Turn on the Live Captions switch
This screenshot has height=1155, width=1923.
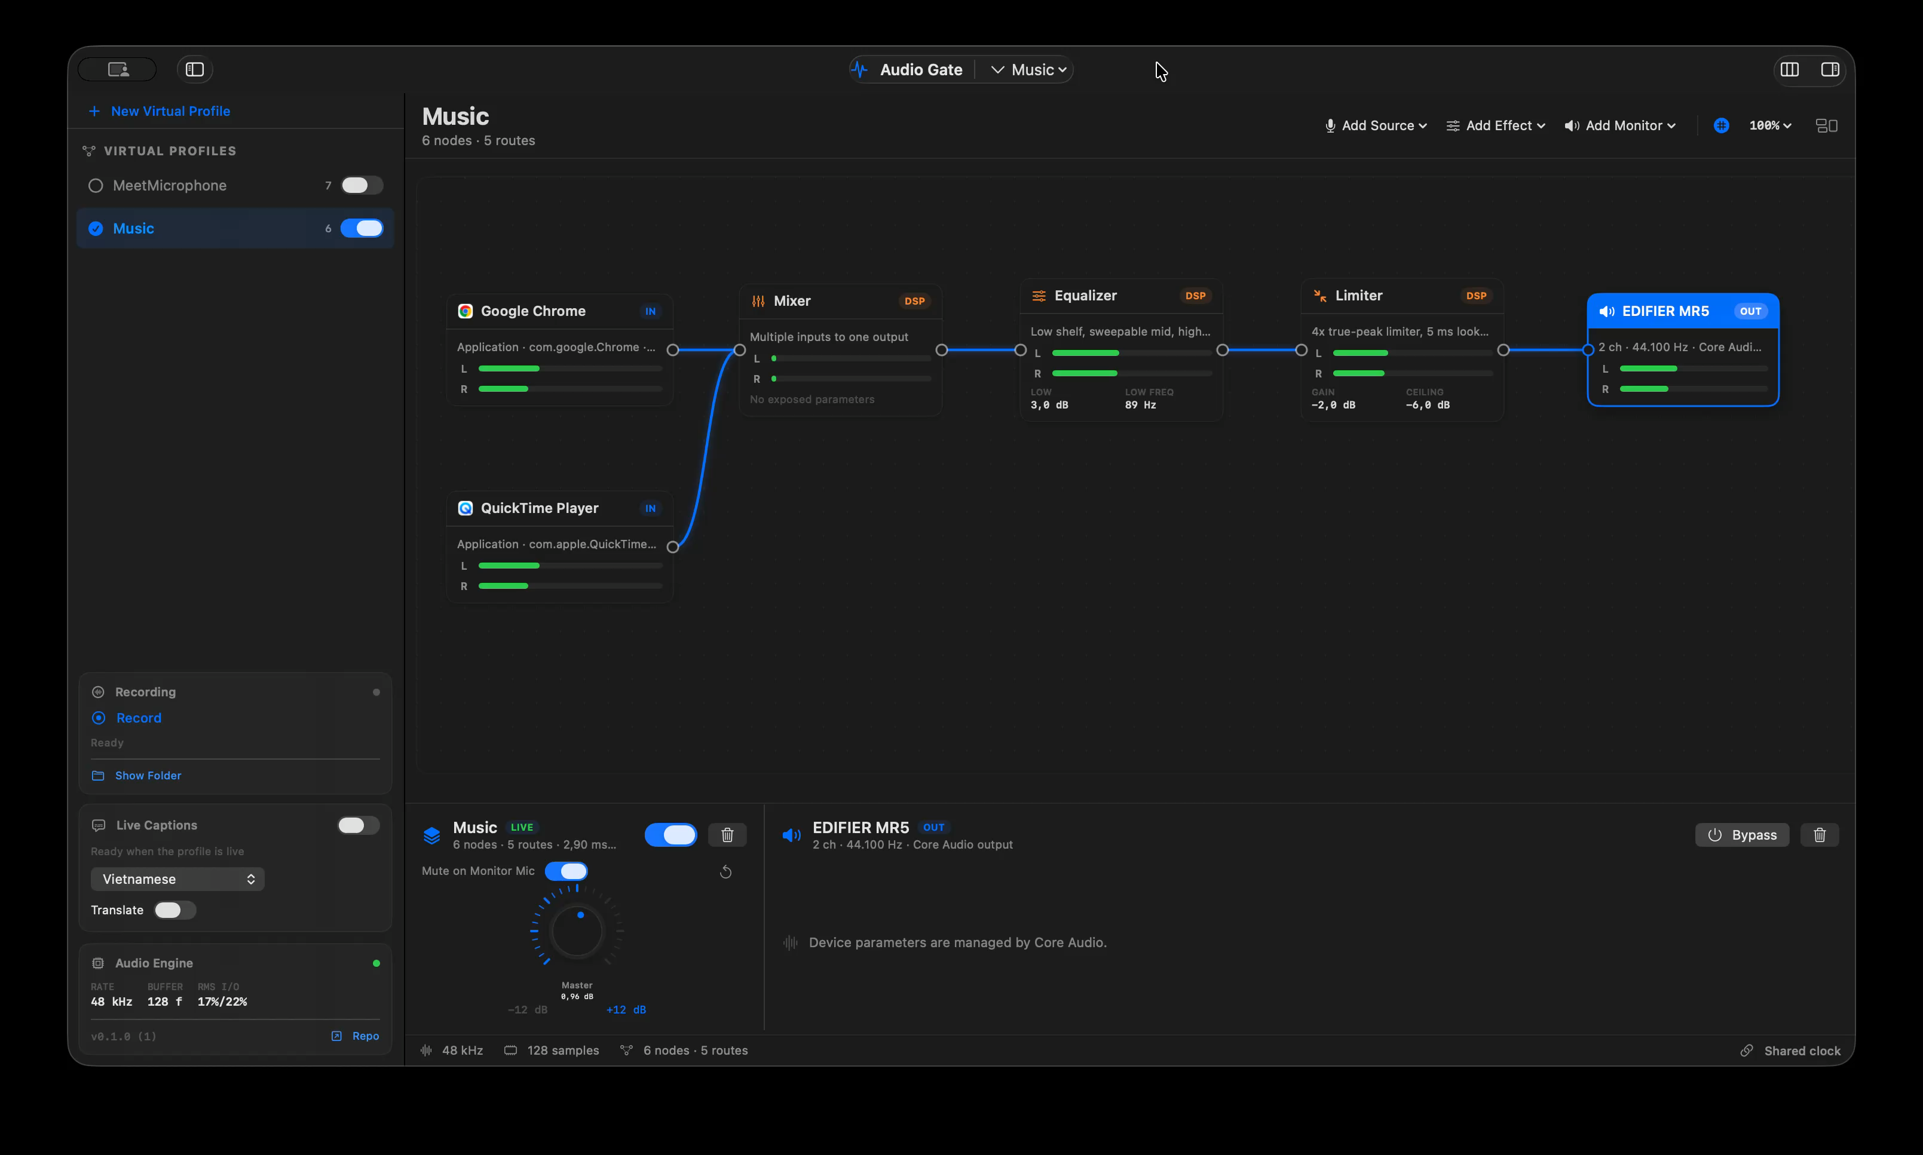click(x=358, y=825)
